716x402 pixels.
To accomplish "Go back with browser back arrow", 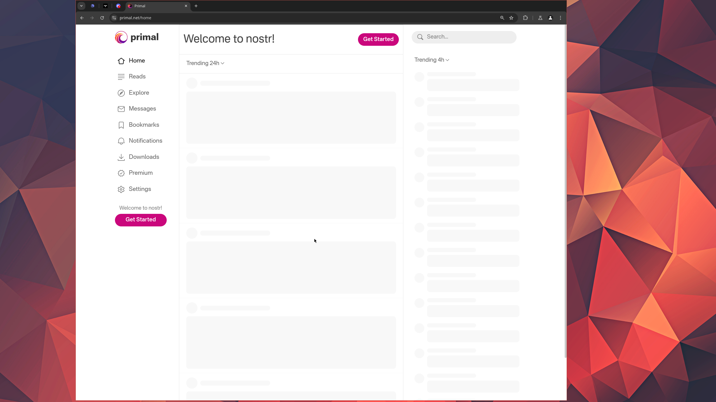I will click(82, 18).
